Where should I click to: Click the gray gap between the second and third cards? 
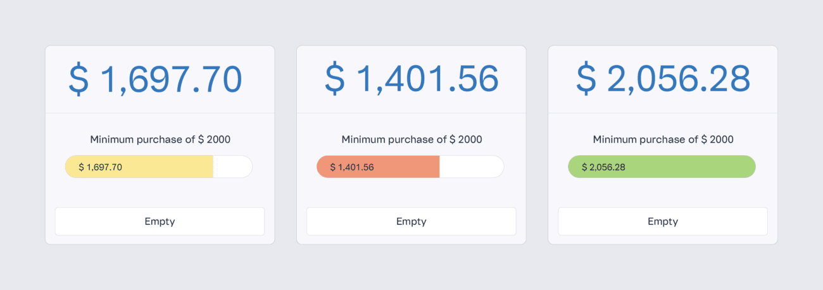(537, 145)
